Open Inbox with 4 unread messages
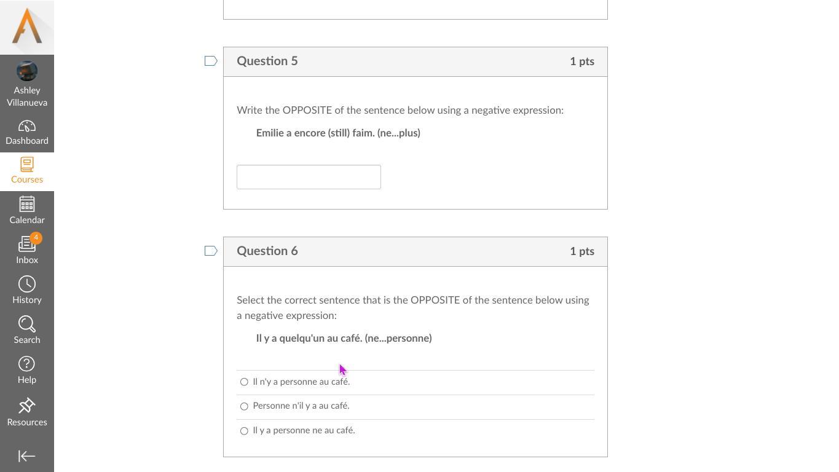 point(27,250)
